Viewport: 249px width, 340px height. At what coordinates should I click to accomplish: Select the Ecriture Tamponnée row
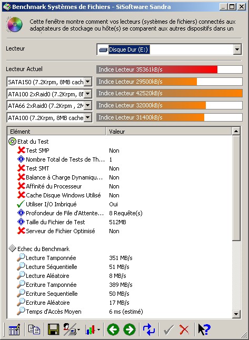(x=119, y=285)
